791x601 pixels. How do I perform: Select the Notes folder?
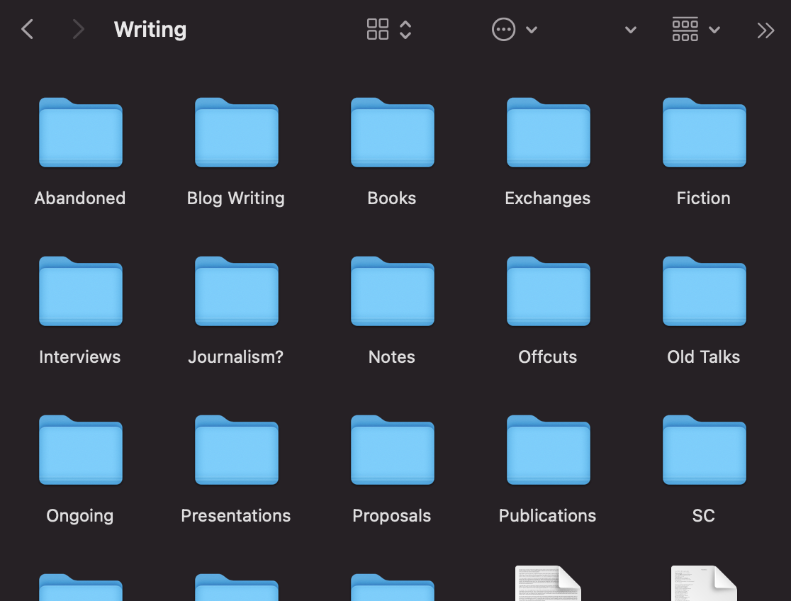pos(392,292)
